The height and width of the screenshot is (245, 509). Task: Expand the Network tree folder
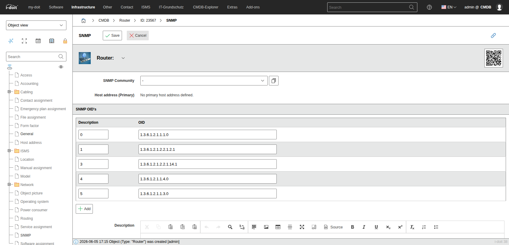click(9, 185)
